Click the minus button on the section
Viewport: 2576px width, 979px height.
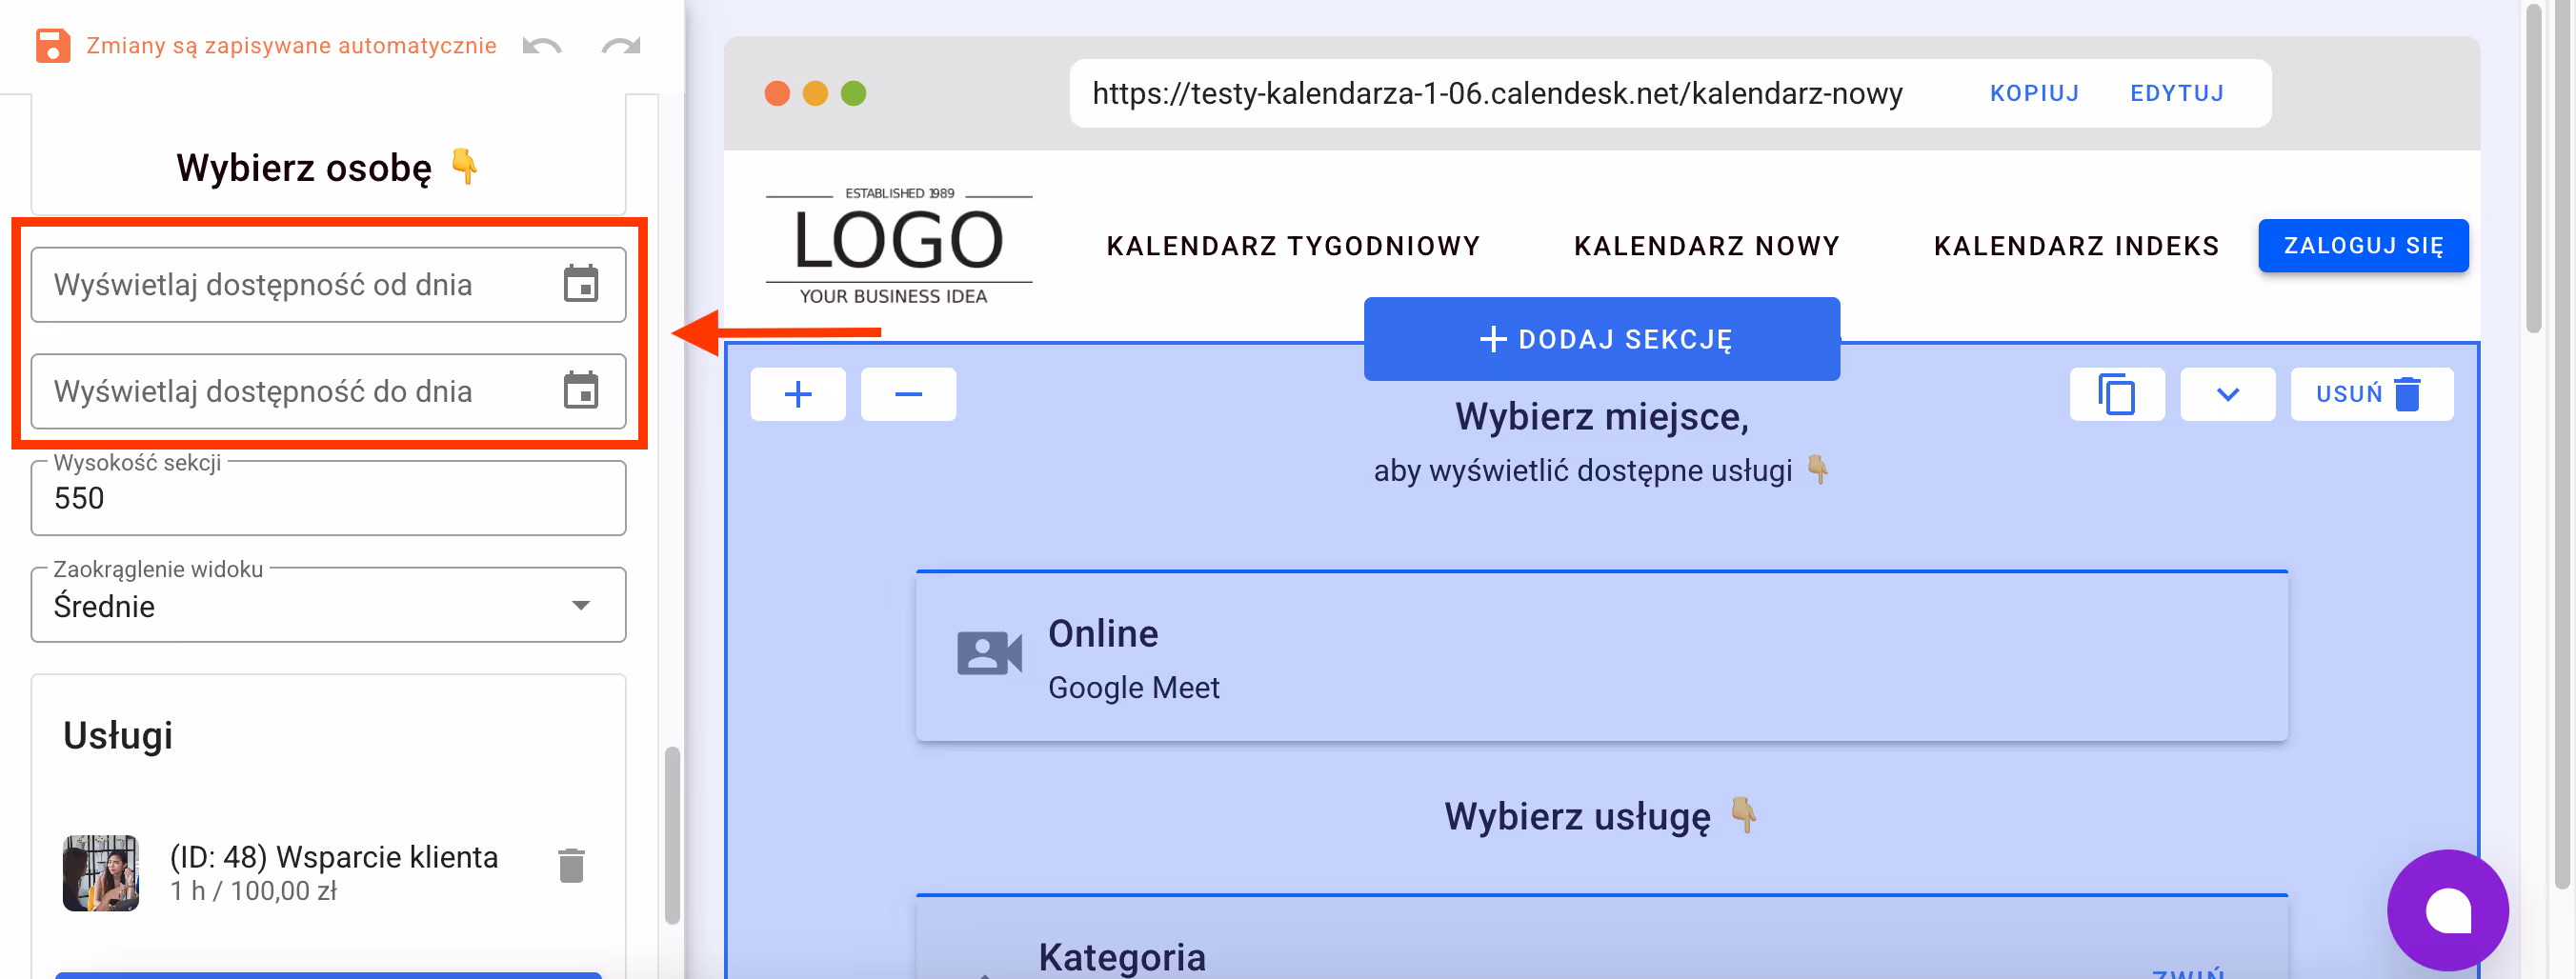click(x=908, y=394)
